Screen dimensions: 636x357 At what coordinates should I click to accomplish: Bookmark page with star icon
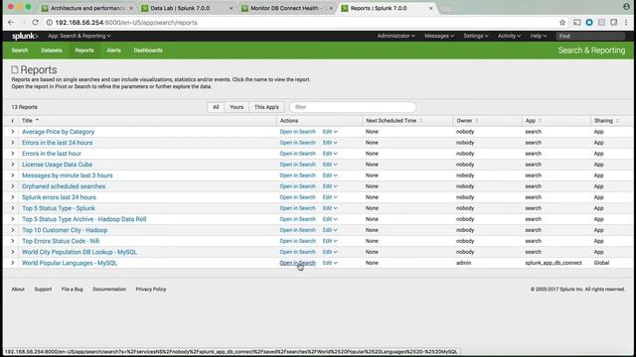(x=562, y=23)
